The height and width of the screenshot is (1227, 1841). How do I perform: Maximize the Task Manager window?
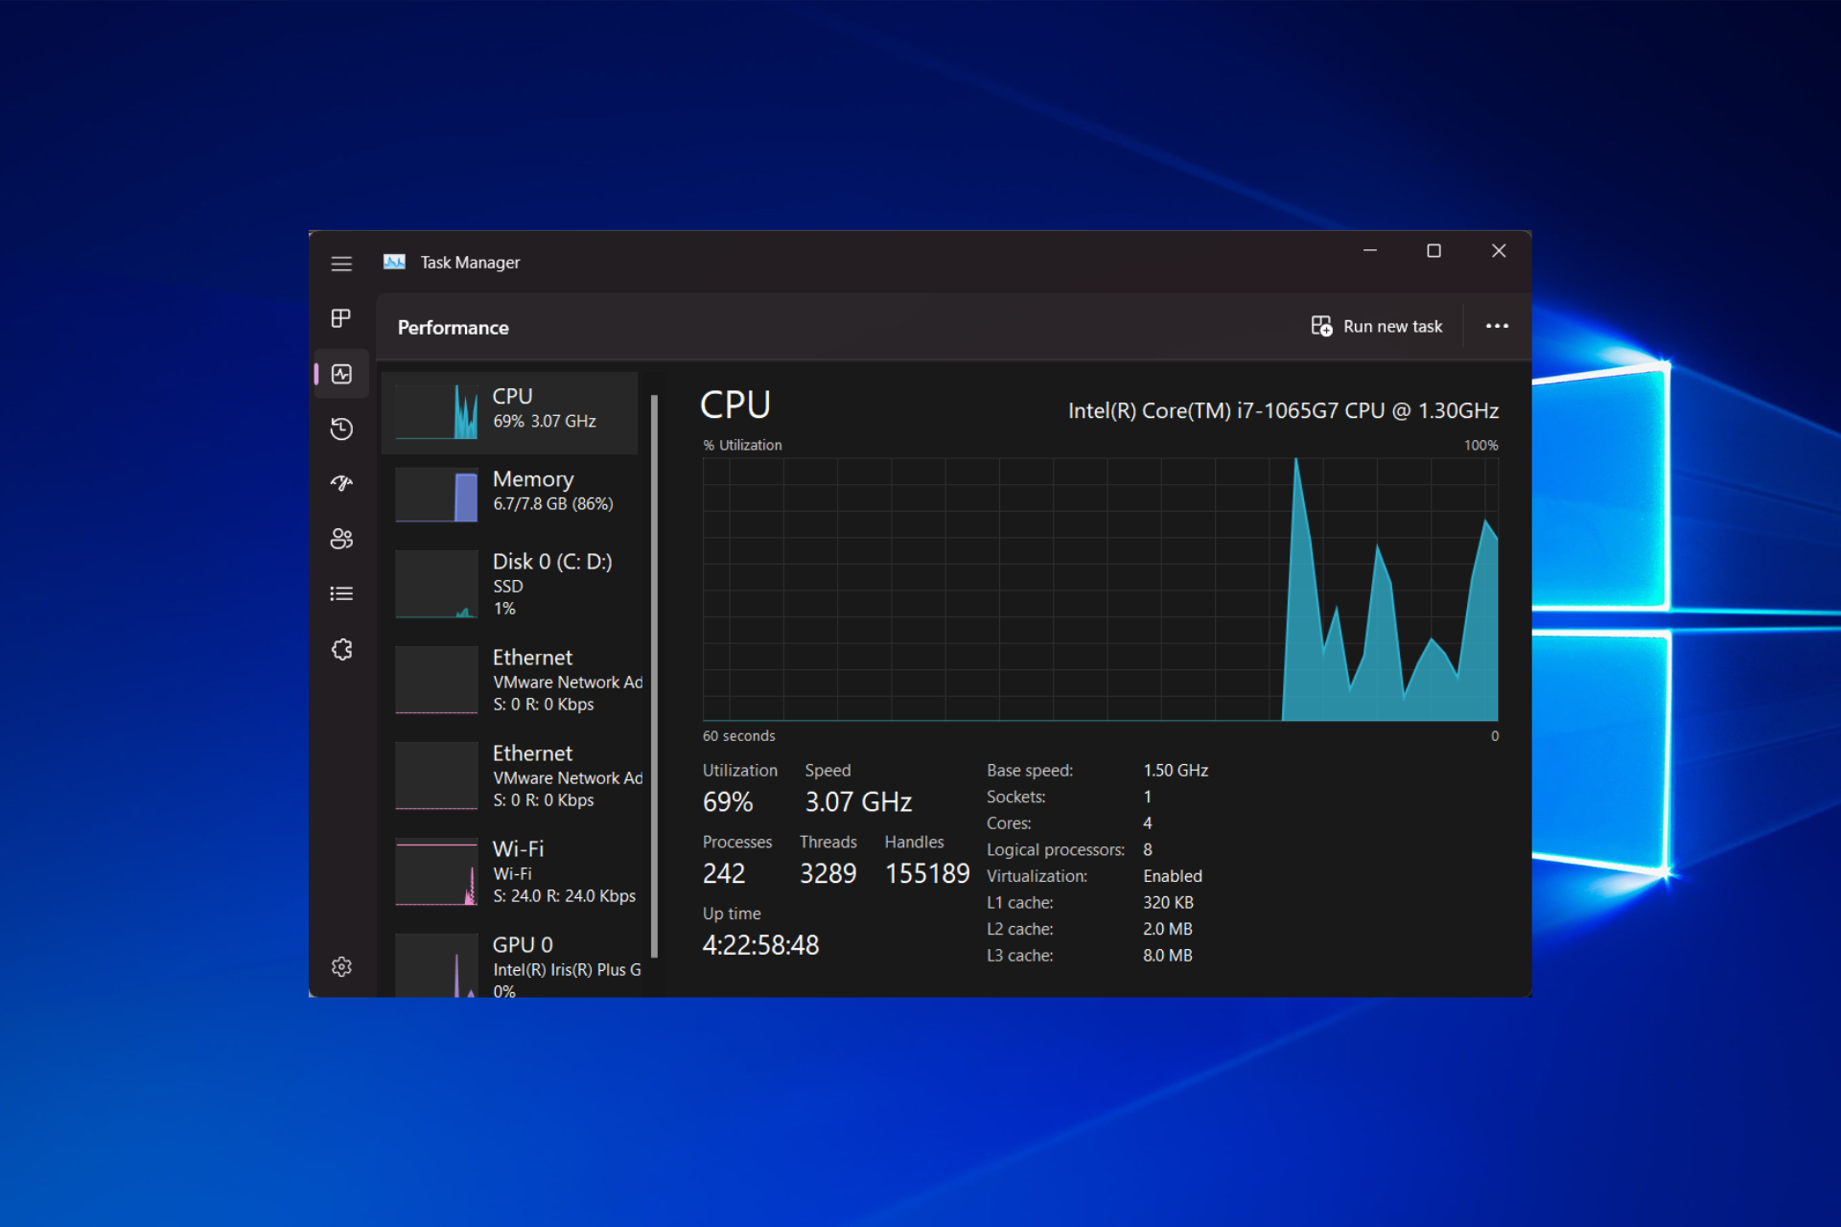click(x=1433, y=251)
